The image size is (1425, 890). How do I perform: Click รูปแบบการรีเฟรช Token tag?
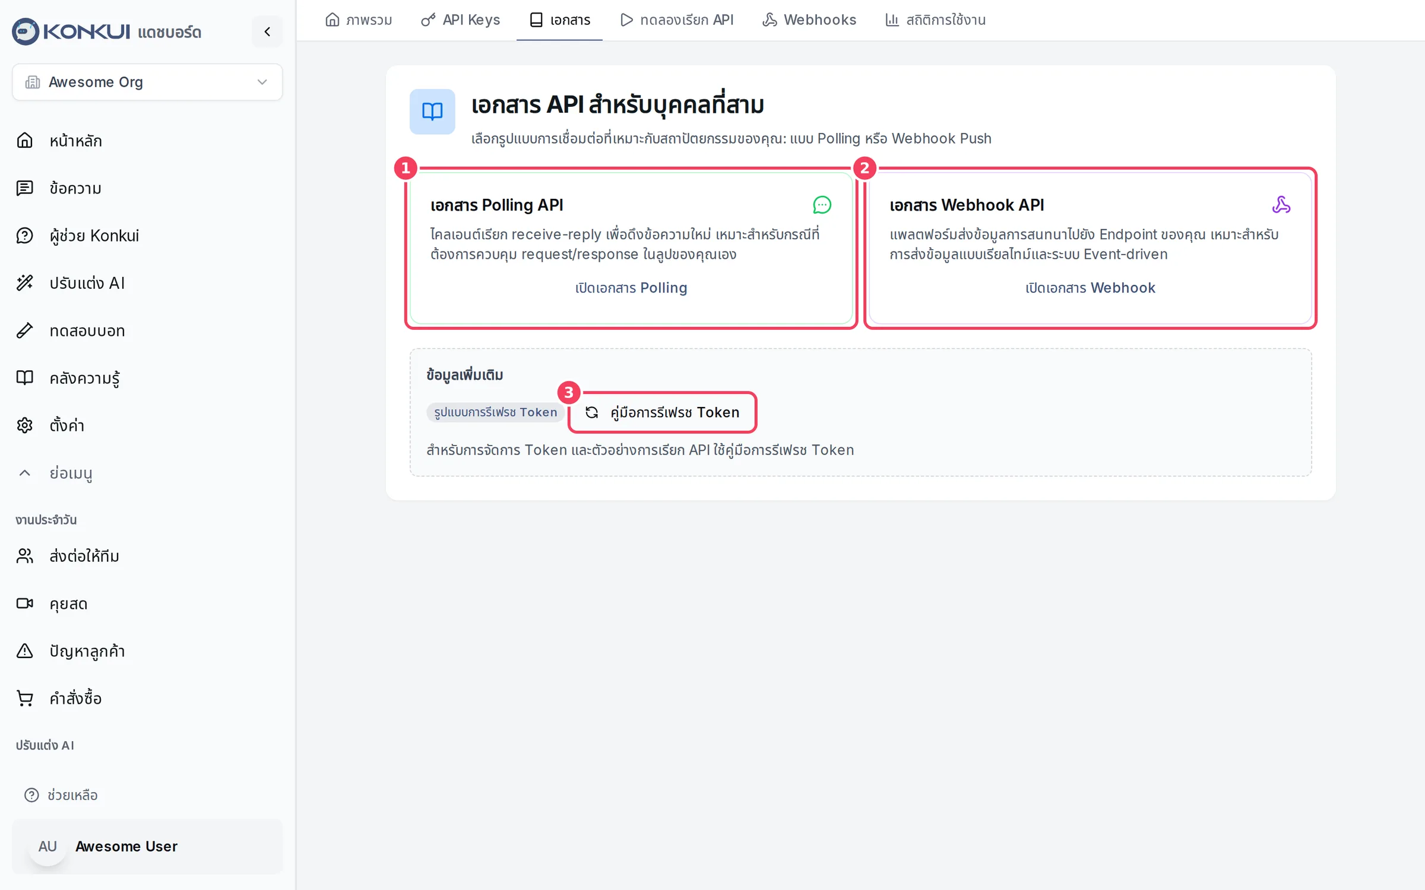[x=496, y=412]
